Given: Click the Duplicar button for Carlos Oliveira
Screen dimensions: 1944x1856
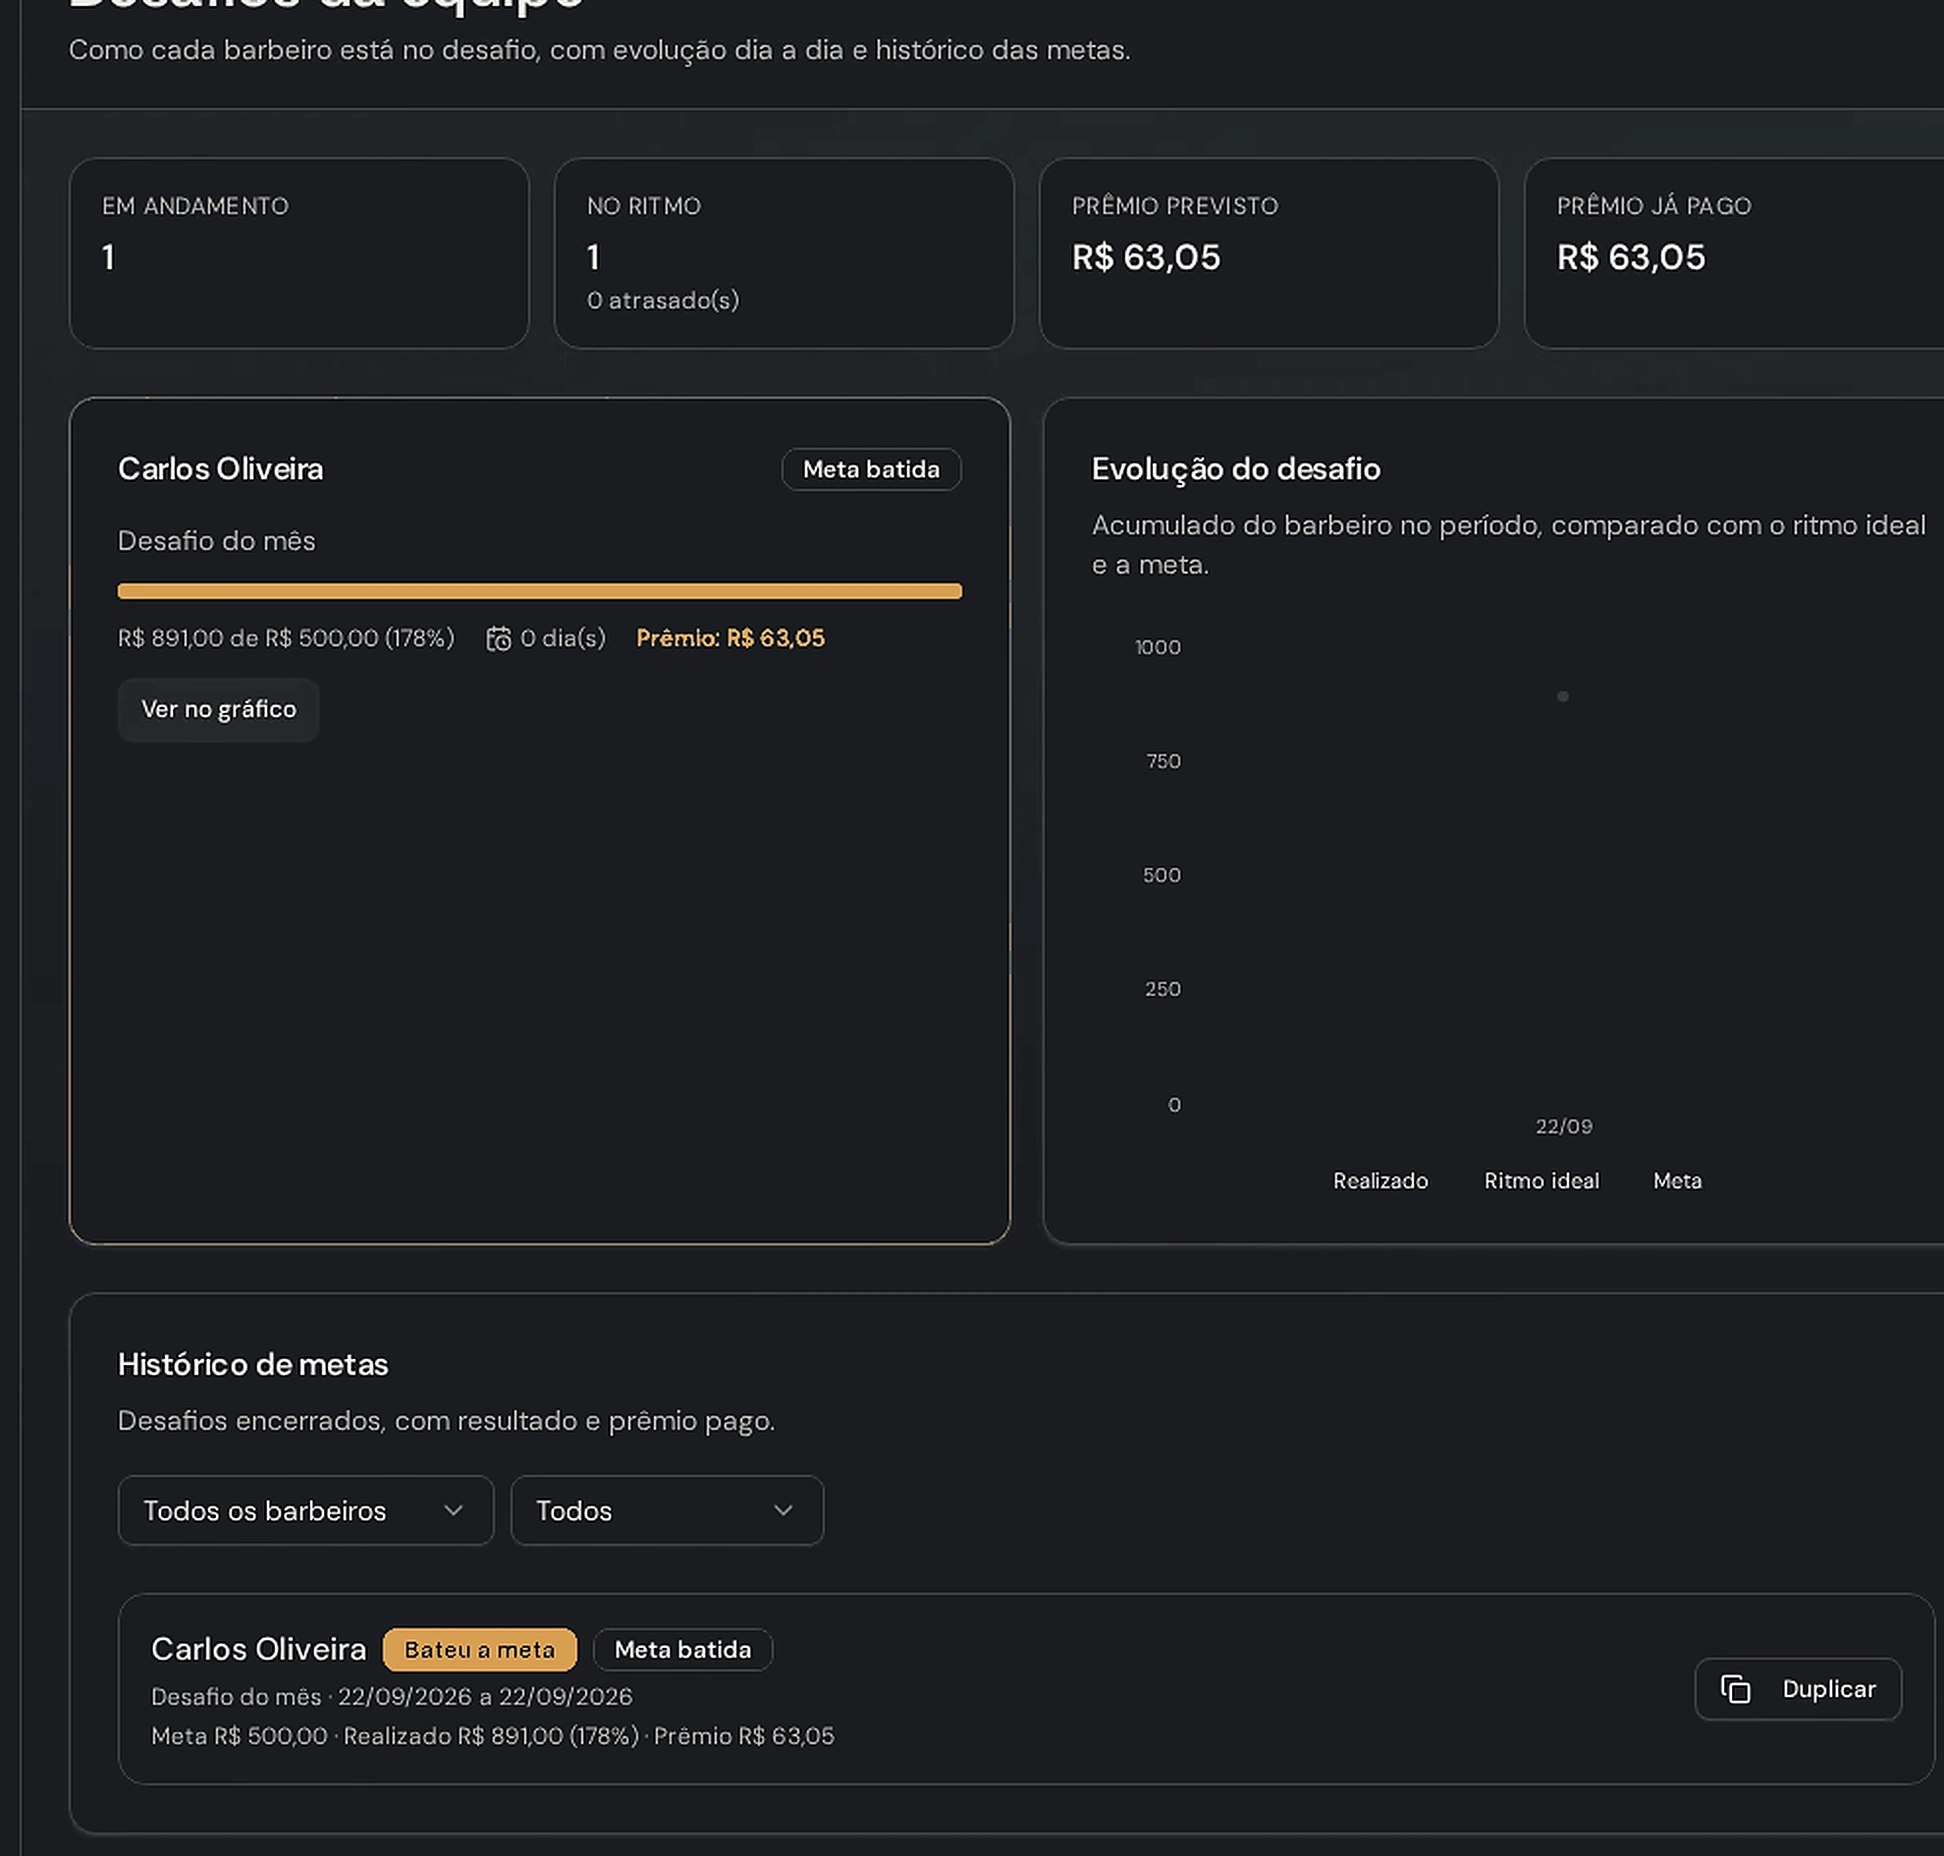Looking at the screenshot, I should tap(1798, 1689).
